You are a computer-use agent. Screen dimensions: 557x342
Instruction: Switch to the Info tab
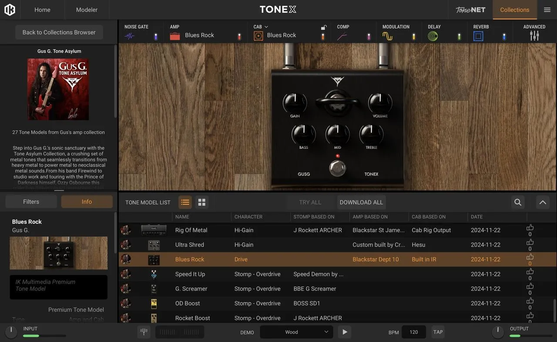tap(87, 201)
